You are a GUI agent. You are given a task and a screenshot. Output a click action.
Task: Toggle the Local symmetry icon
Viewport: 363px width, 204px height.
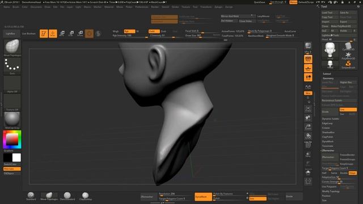pyautogui.click(x=308, y=78)
